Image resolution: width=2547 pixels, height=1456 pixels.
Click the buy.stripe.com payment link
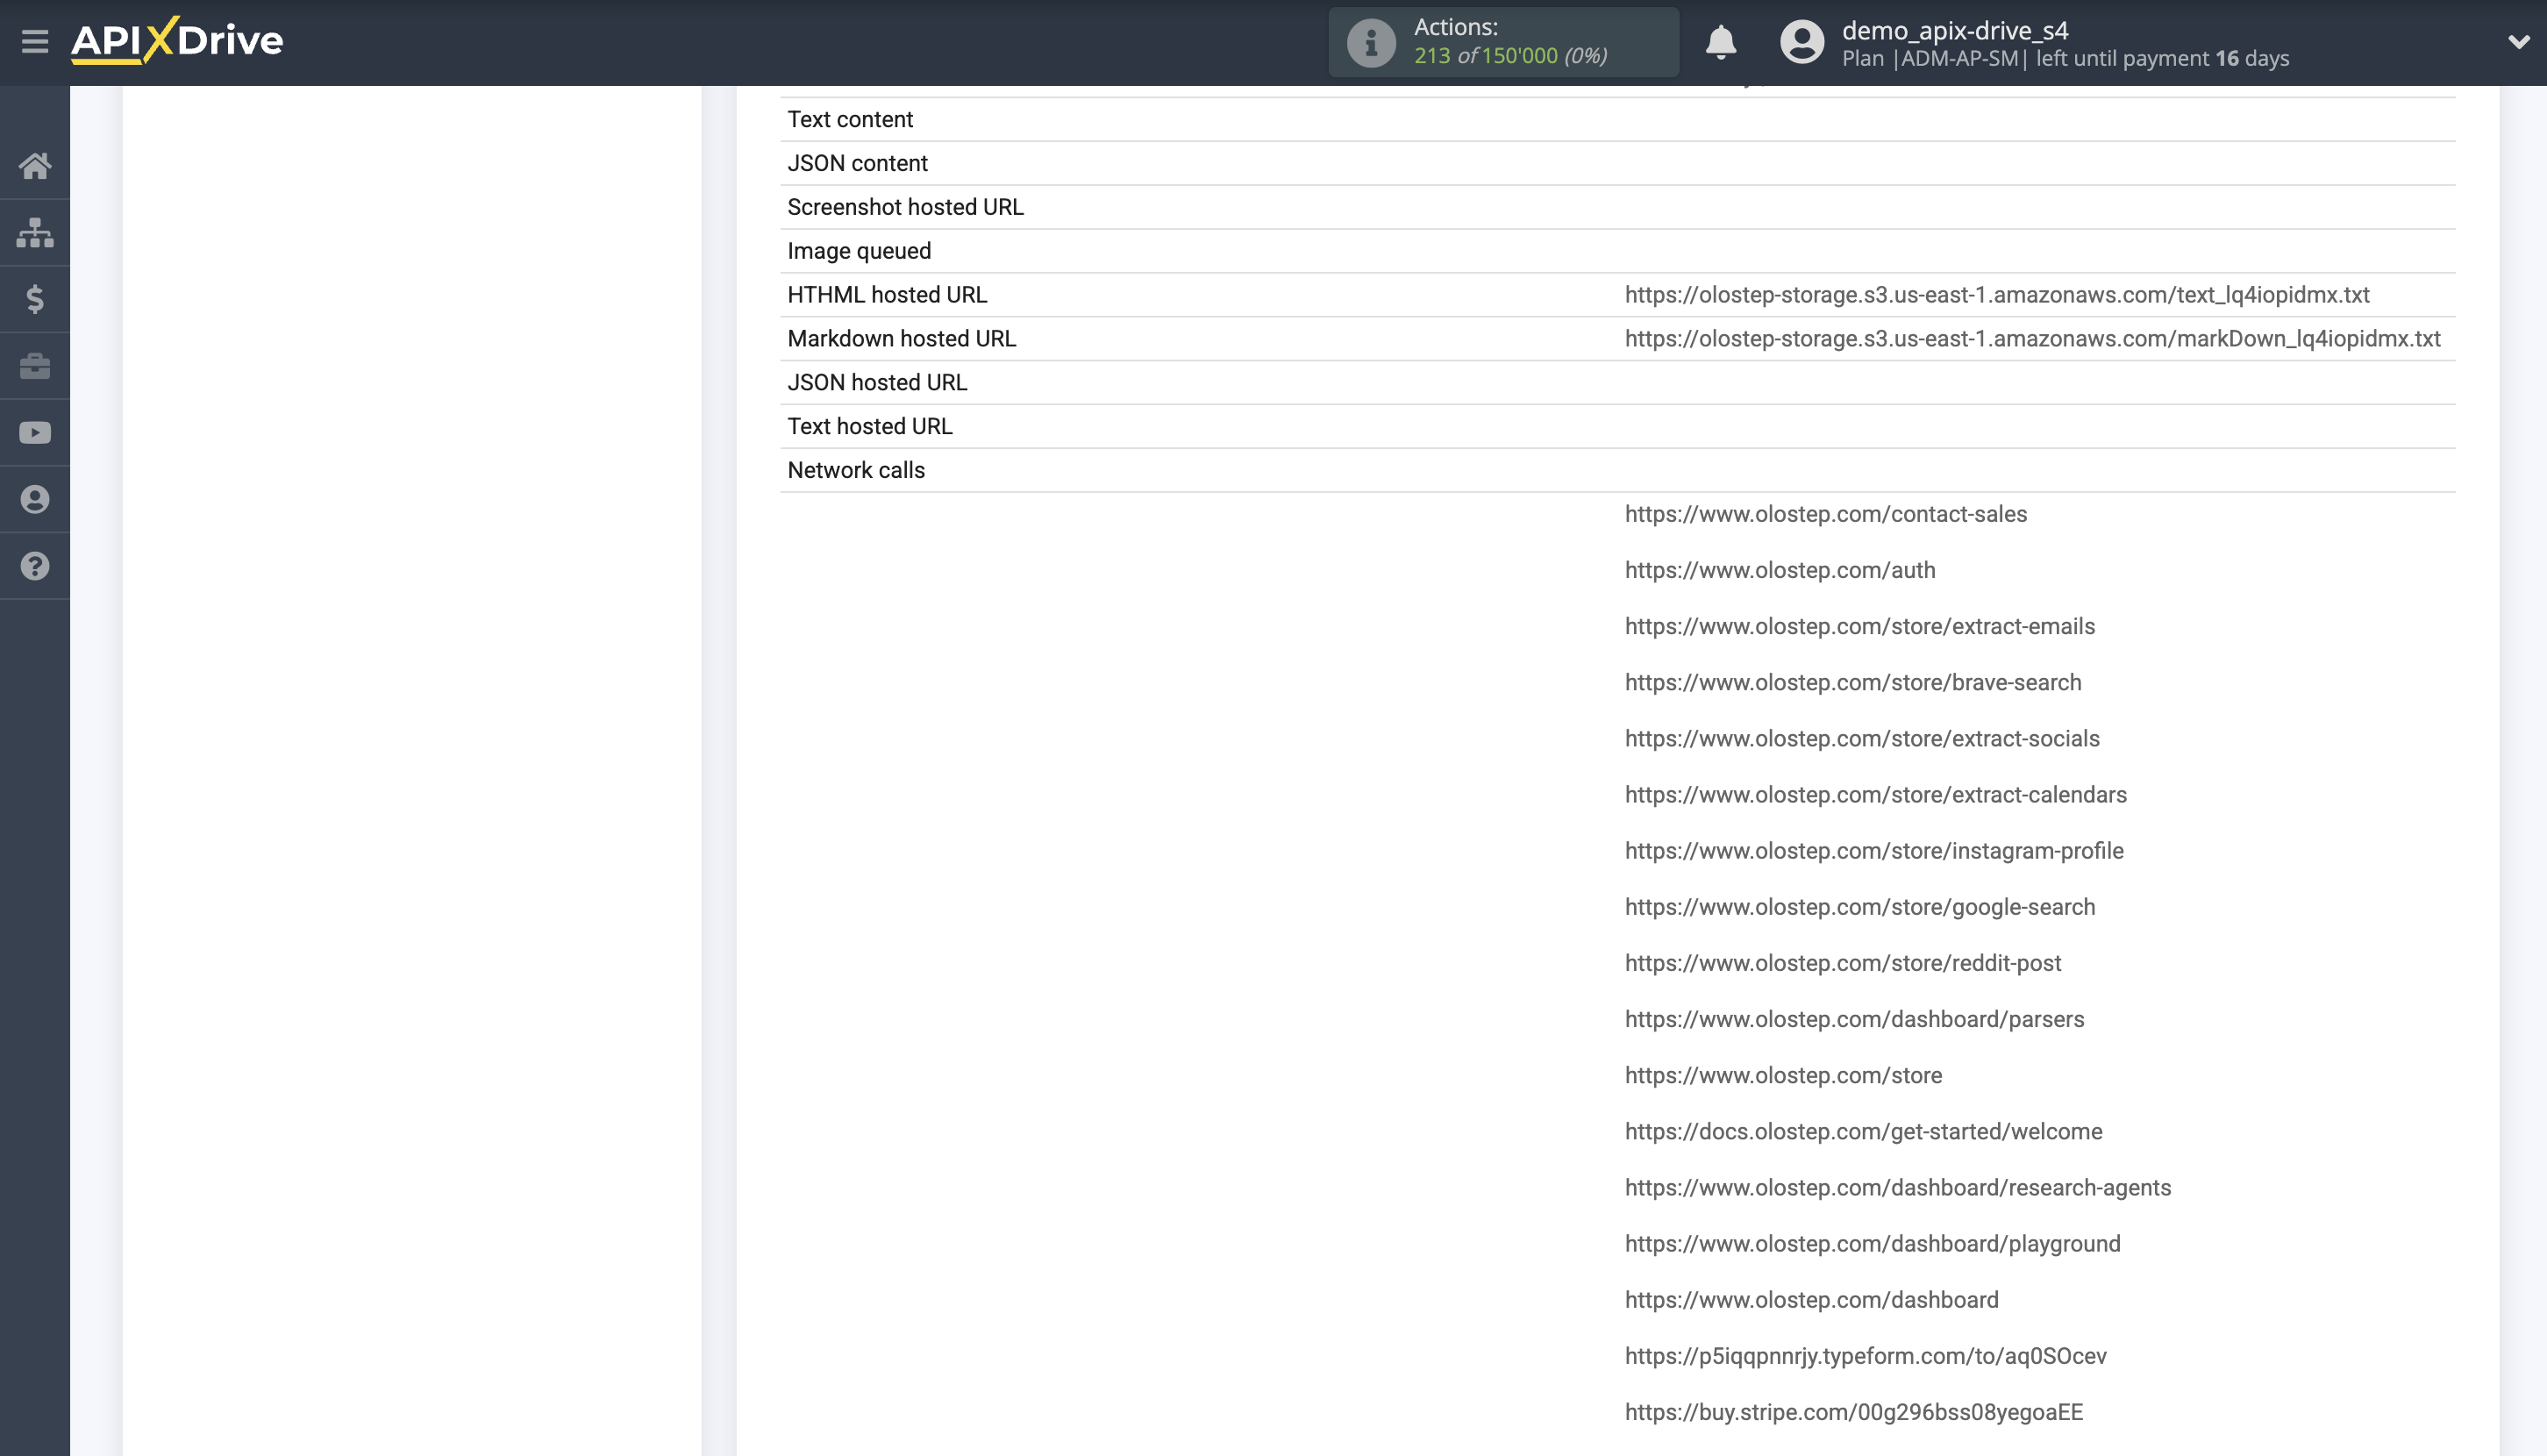(x=1852, y=1412)
